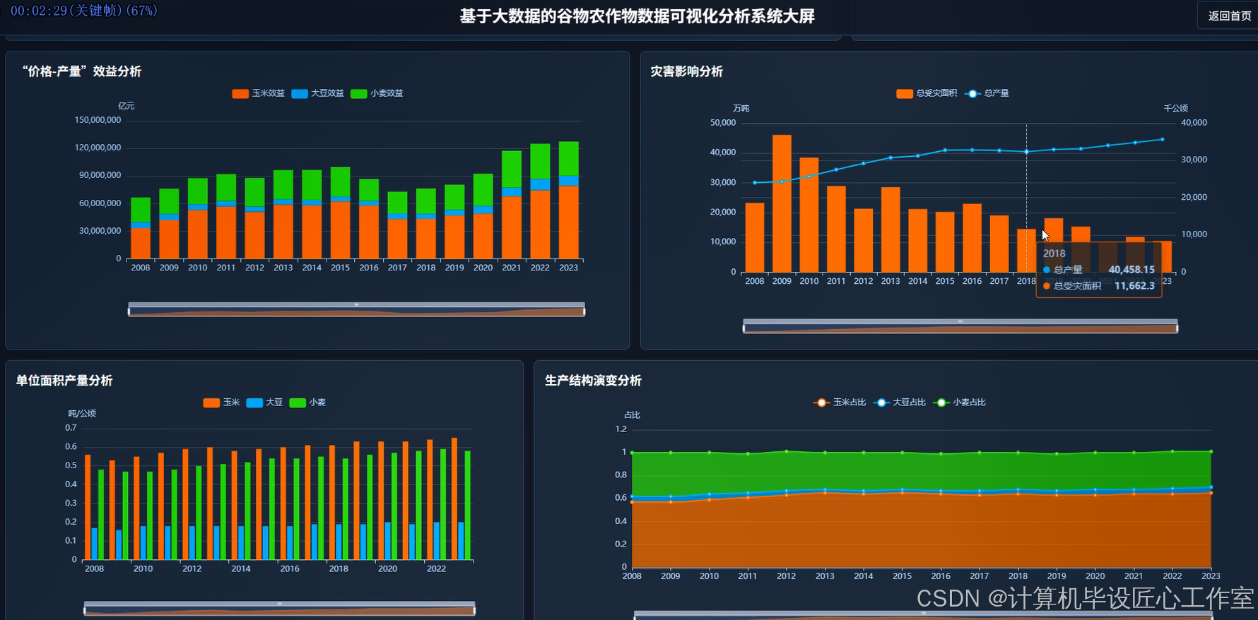Viewport: 1258px width, 620px height.
Task: Click the 2013 disaster area bar
Action: click(x=890, y=229)
